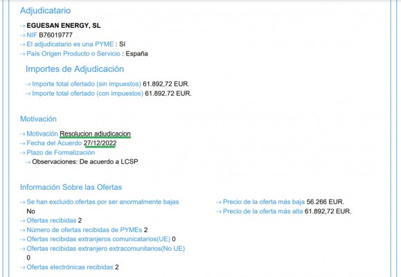Image resolution: width=401 pixels, height=277 pixels.
Task: Click 'País Origen Producto o Servicio' label
Action: (73, 54)
